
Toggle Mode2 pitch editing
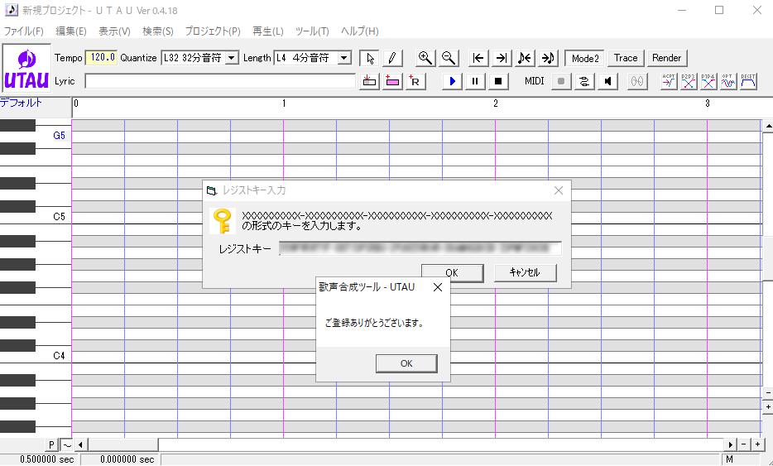click(x=585, y=58)
